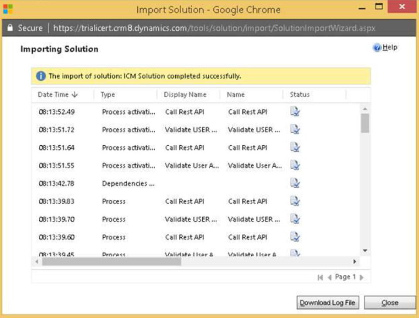
Task: Click vertical scrollbar down arrow
Action: coord(365,251)
